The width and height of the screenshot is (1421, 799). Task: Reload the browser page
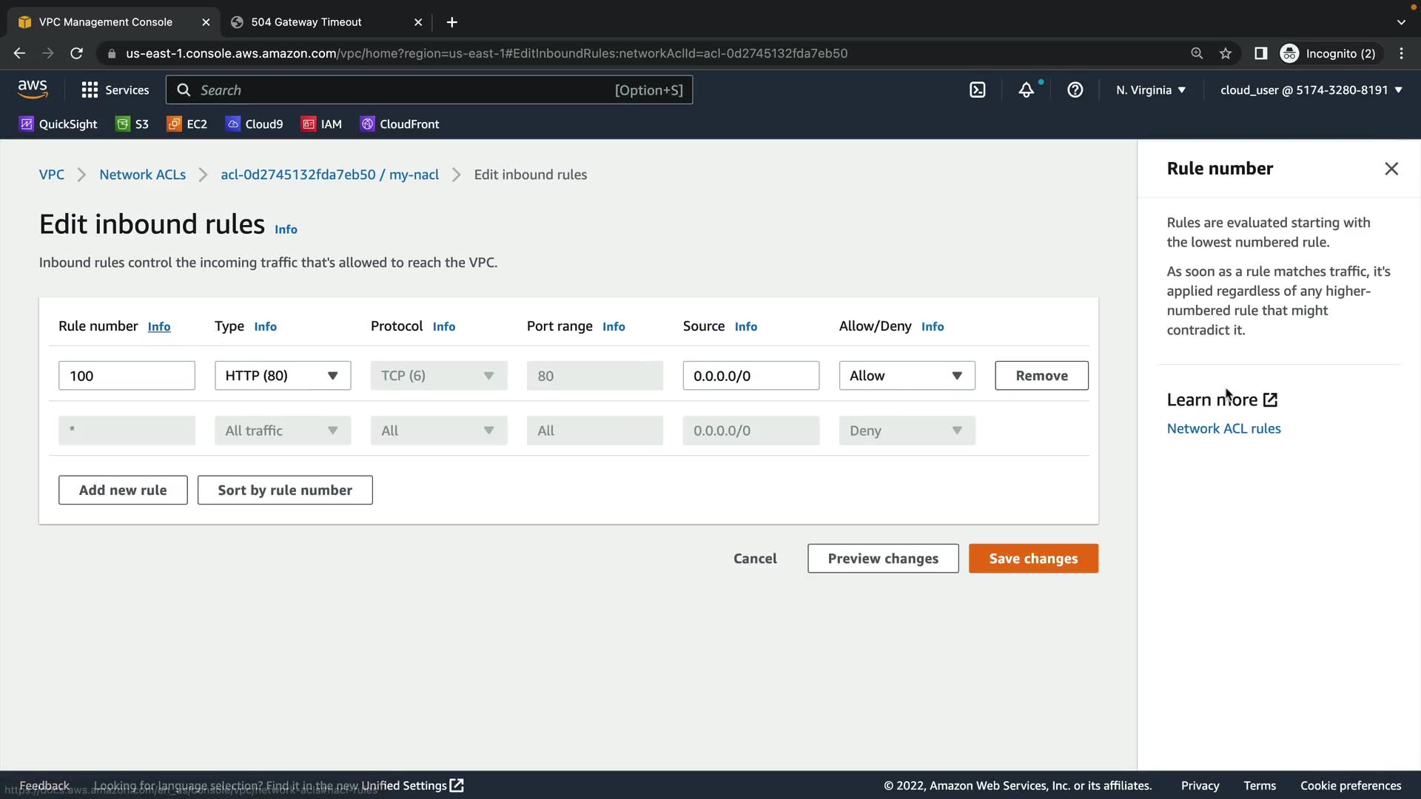pyautogui.click(x=76, y=53)
